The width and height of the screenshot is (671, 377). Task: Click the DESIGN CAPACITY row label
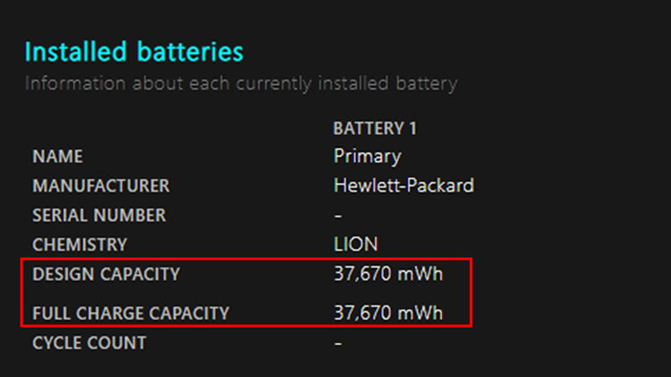[106, 274]
